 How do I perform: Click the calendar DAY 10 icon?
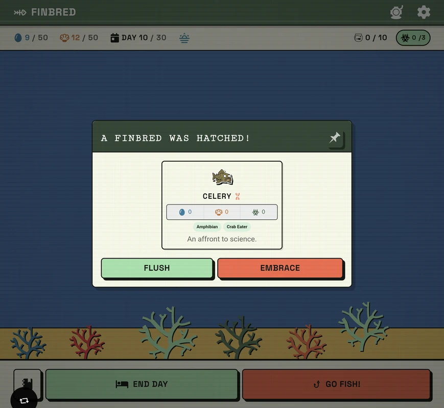pos(114,37)
